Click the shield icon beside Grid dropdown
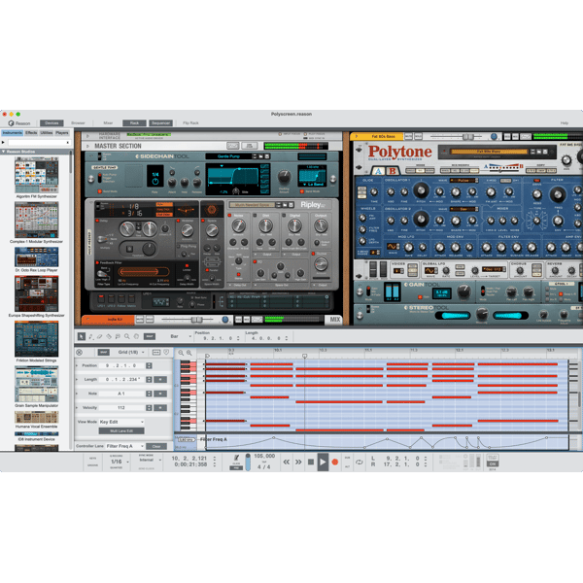Viewport: 583px width, 583px height. pos(166,352)
